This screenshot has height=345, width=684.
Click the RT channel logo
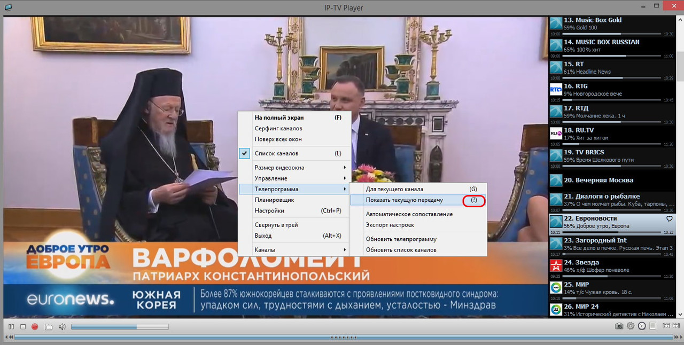(x=556, y=67)
